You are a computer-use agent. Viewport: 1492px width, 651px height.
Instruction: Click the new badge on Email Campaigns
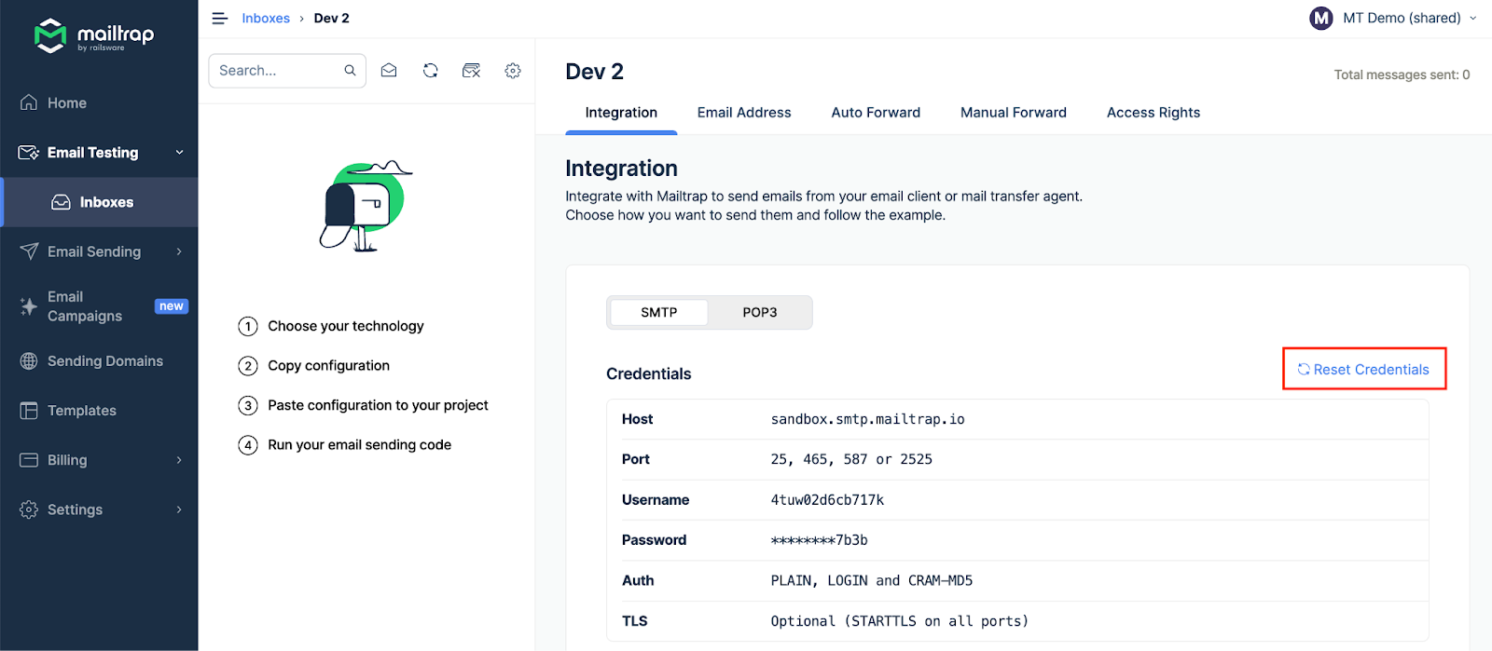coord(172,306)
